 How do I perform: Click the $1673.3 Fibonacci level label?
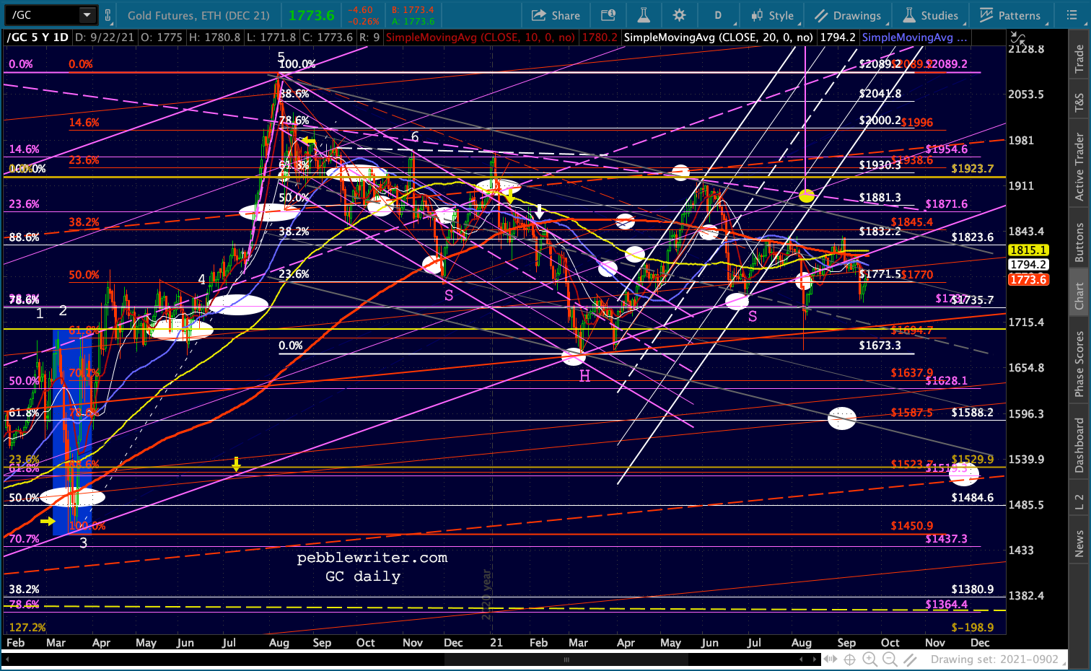coord(880,346)
